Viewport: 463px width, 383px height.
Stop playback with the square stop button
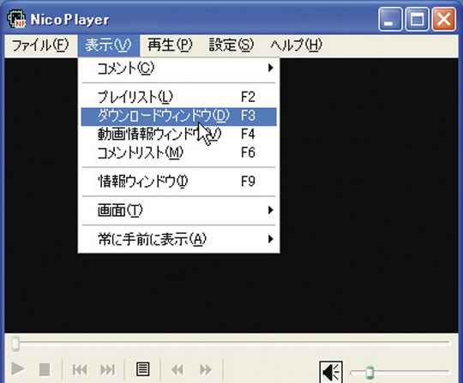(x=45, y=369)
